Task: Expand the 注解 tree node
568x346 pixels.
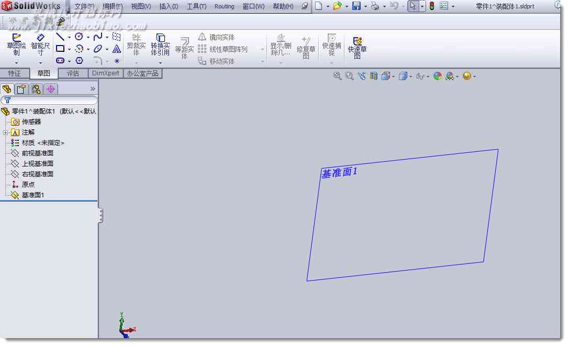Action: coord(5,132)
